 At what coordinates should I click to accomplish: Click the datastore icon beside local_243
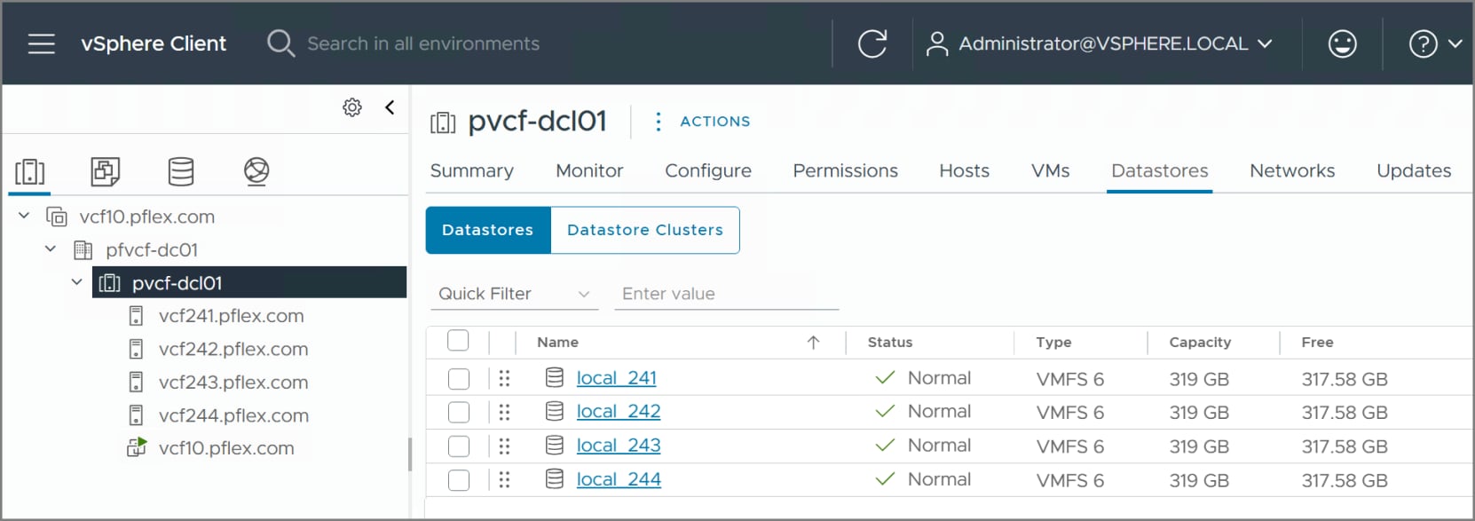coord(555,445)
